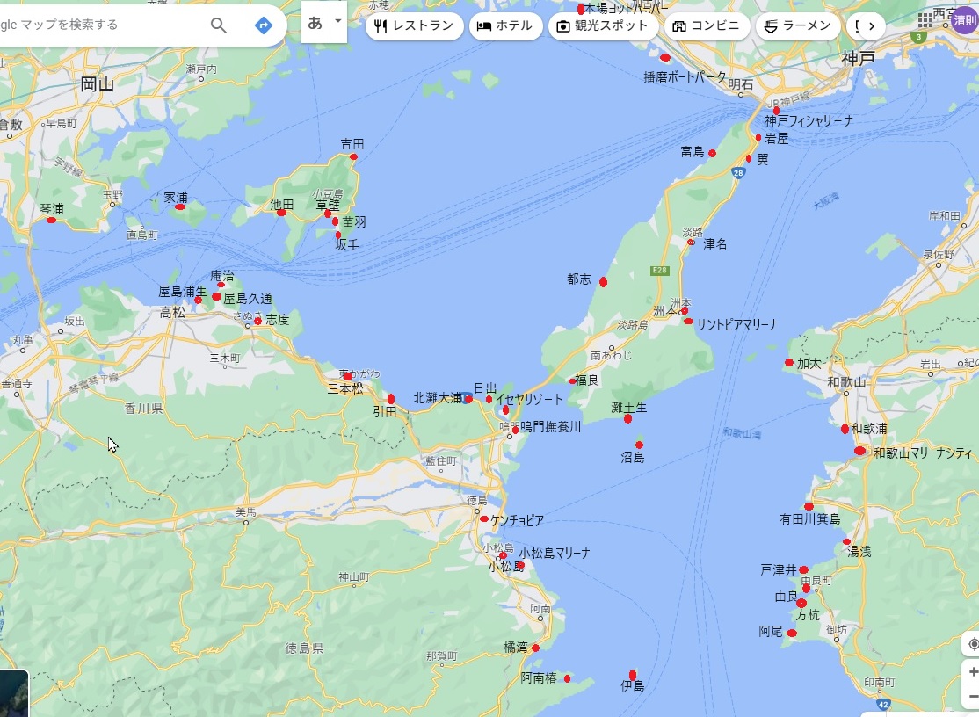Click the Google Maps search field
The height and width of the screenshot is (717, 979).
[97, 25]
